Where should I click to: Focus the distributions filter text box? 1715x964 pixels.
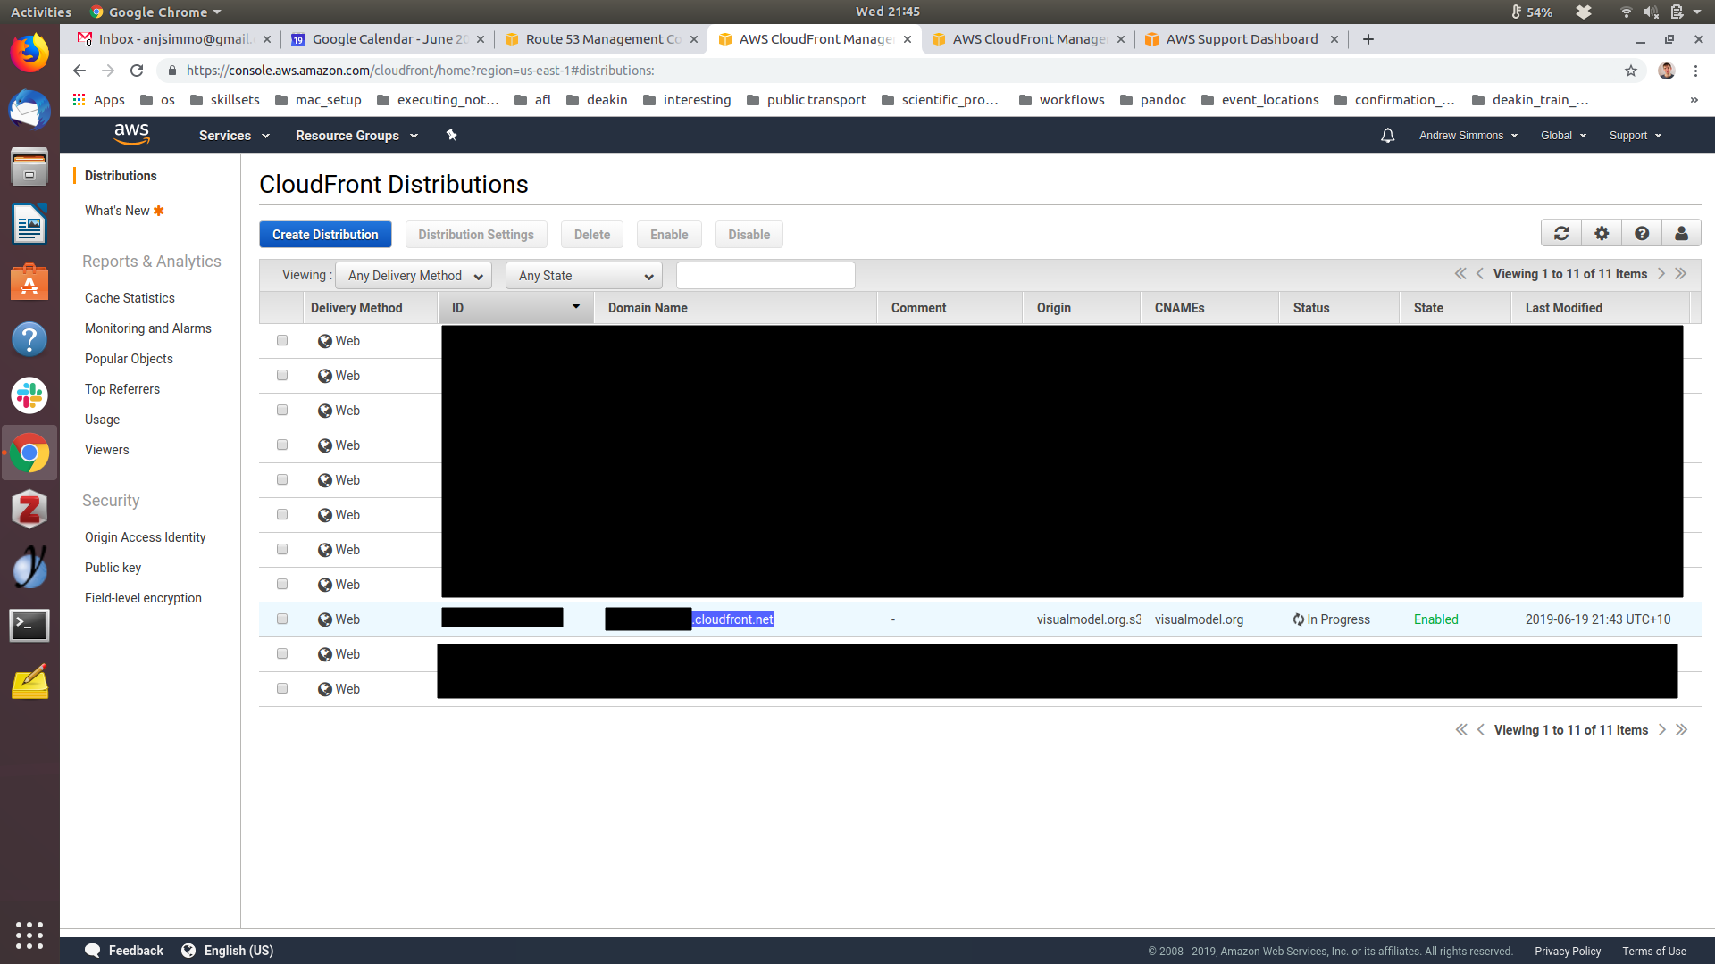[x=765, y=276]
